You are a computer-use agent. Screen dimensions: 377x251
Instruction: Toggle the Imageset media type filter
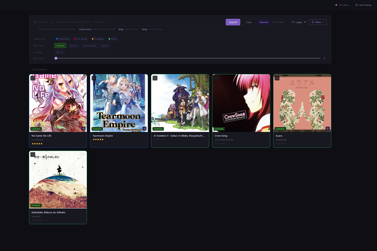98,39
